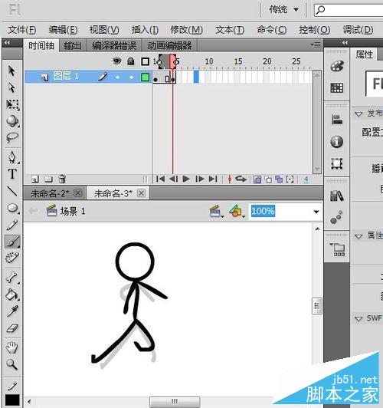
Task: Switch to the 动画编辑器 tab
Action: pyautogui.click(x=169, y=46)
